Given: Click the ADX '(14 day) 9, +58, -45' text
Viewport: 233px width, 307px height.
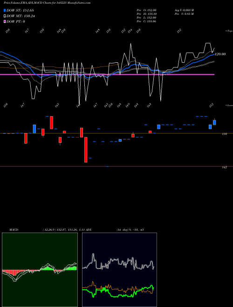Looking at the screenshot, I should pyautogui.click(x=130, y=230).
